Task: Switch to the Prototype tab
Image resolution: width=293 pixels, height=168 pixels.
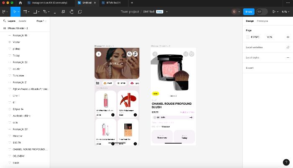Action: (x=262, y=21)
